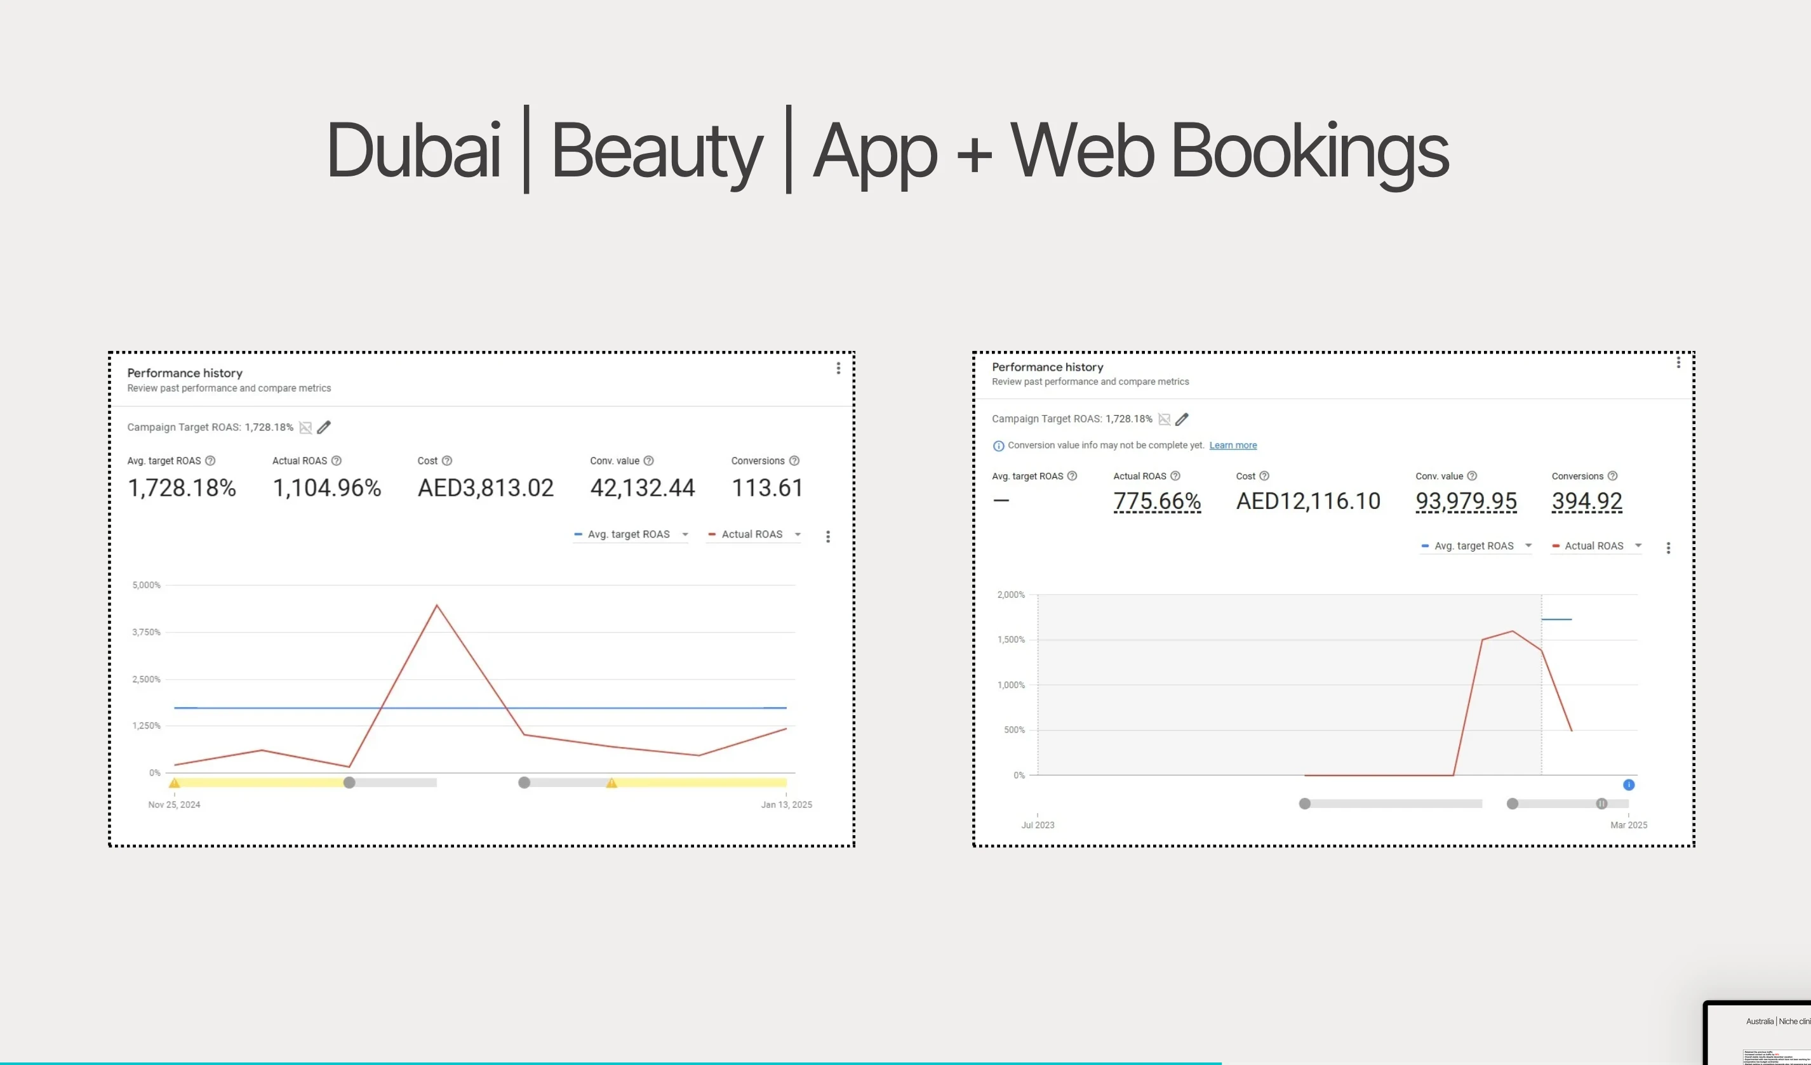Open left chart options three-dot menu
The width and height of the screenshot is (1811, 1065).
click(x=828, y=536)
